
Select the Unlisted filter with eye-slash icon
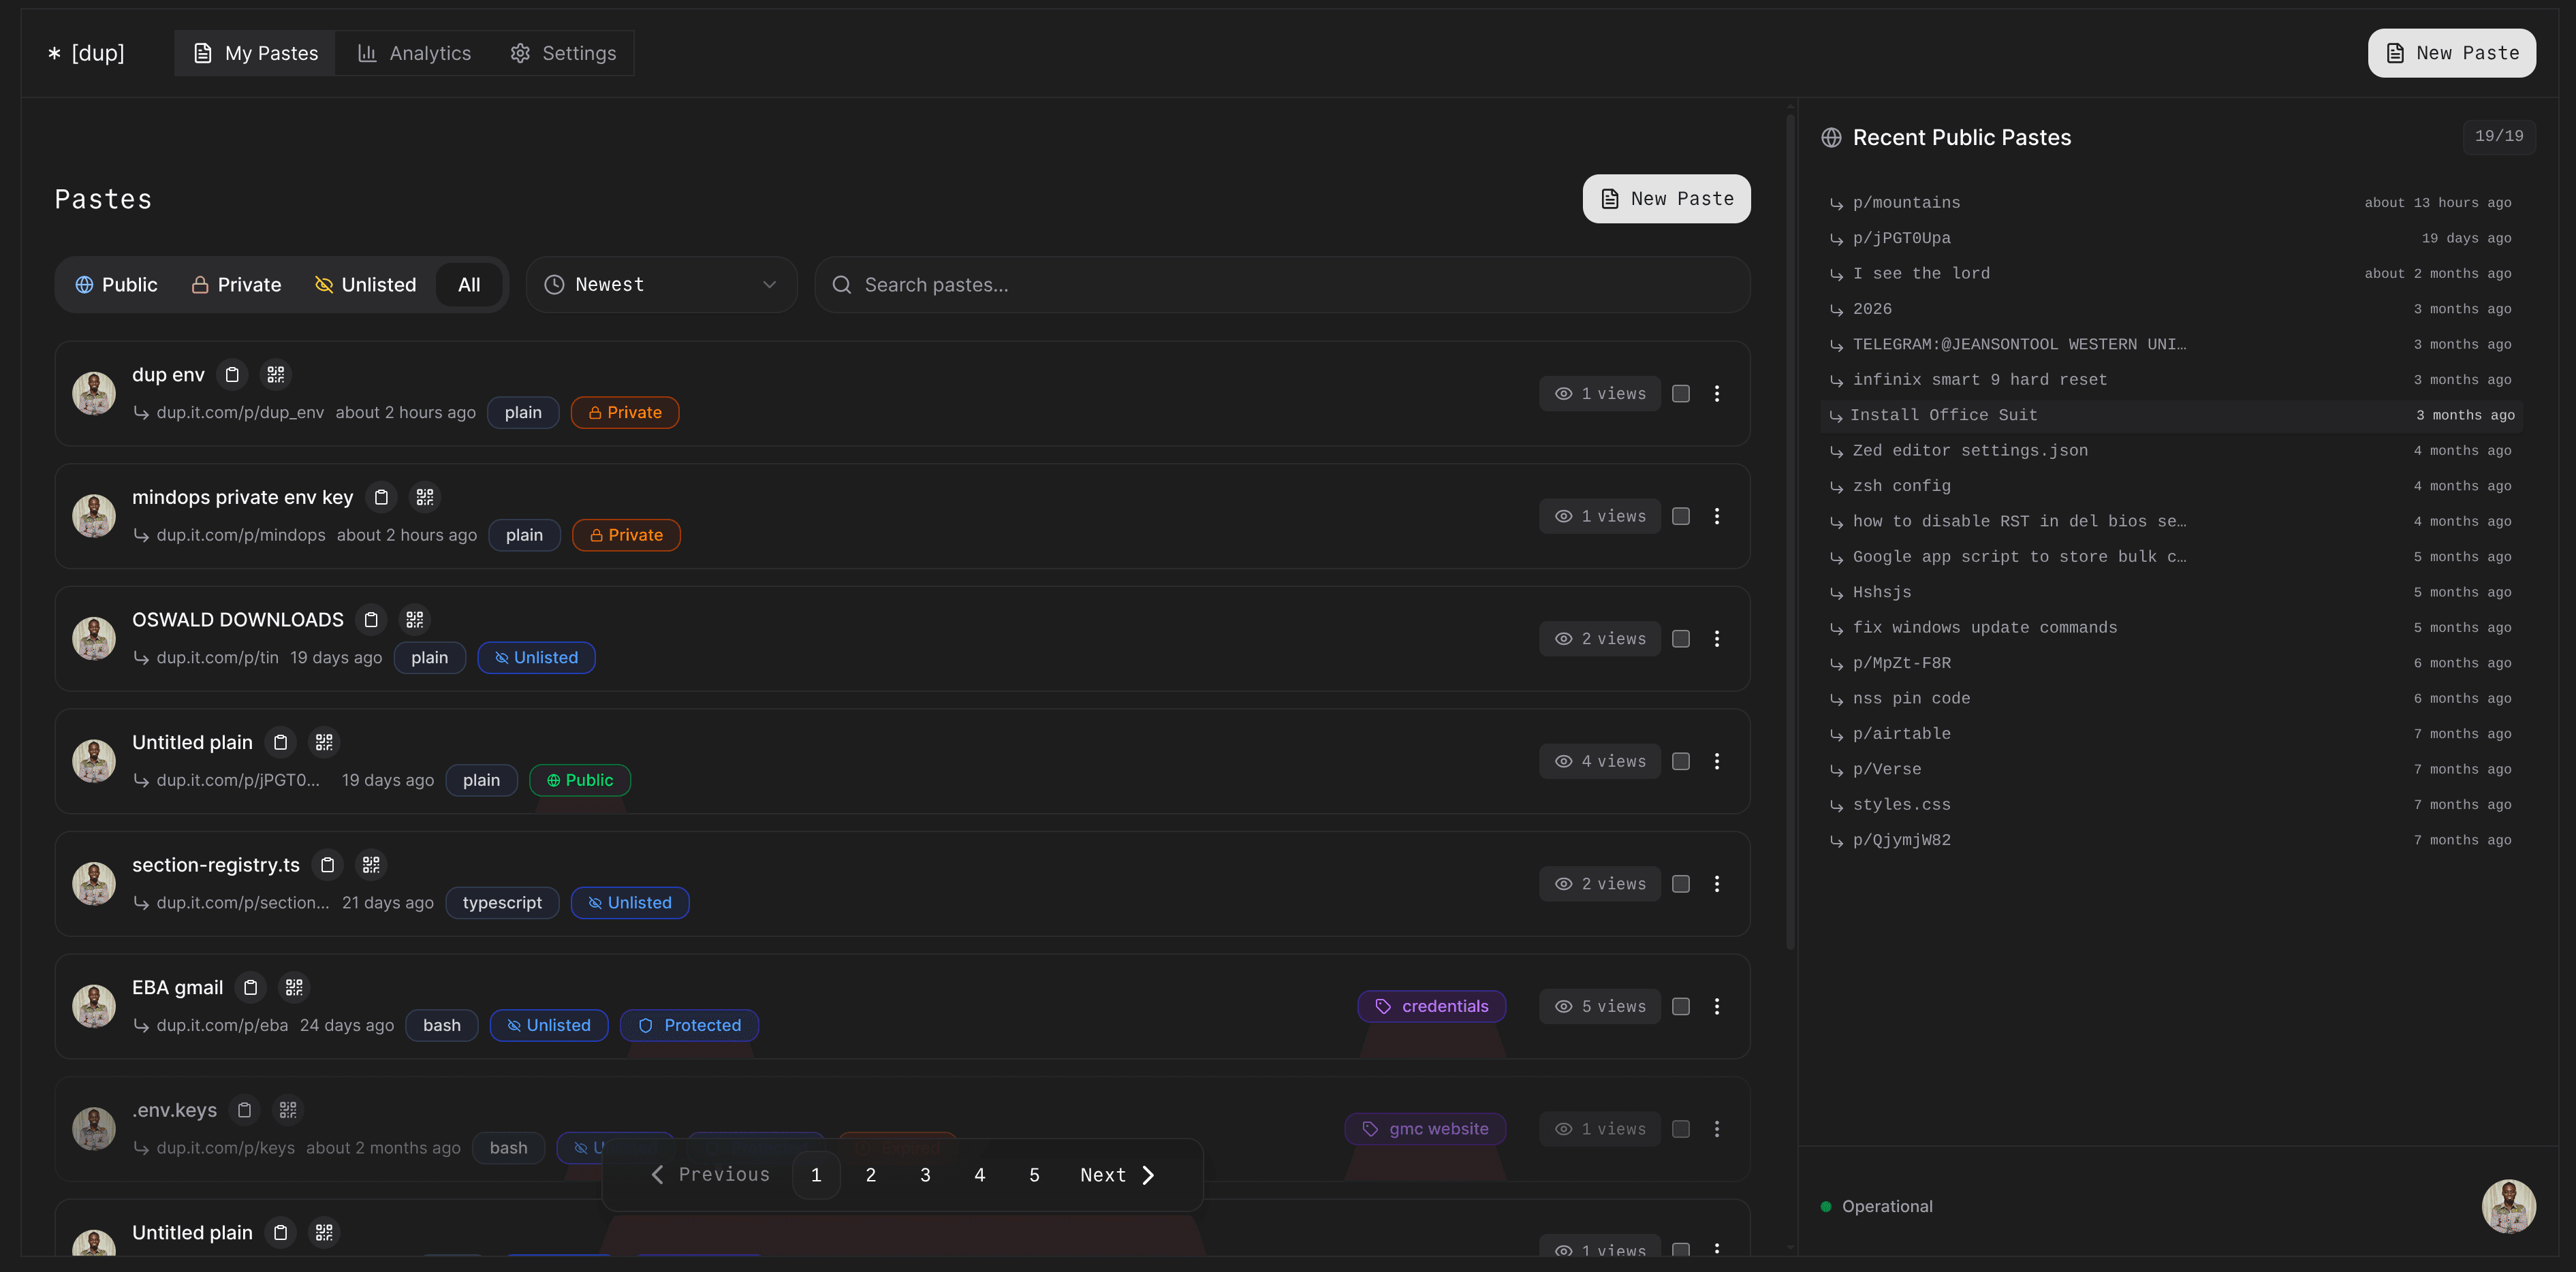click(x=366, y=284)
